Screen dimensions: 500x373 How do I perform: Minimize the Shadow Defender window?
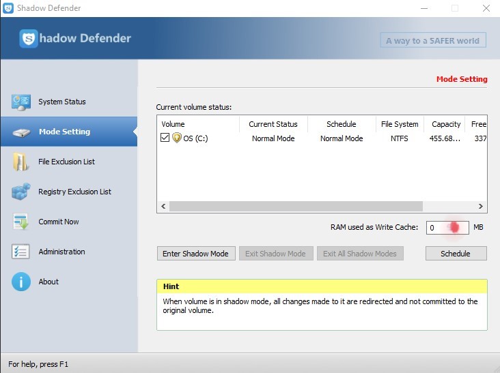[424, 8]
